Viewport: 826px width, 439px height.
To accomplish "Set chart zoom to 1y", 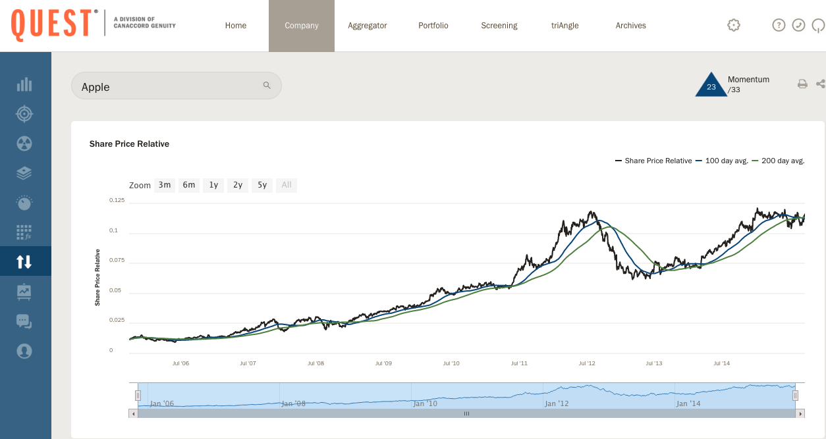I will click(213, 185).
